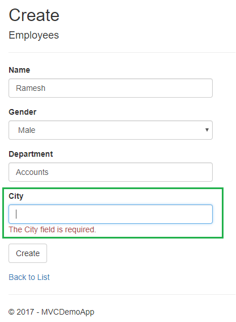Focus the Department field containing Accounts

tap(111, 172)
